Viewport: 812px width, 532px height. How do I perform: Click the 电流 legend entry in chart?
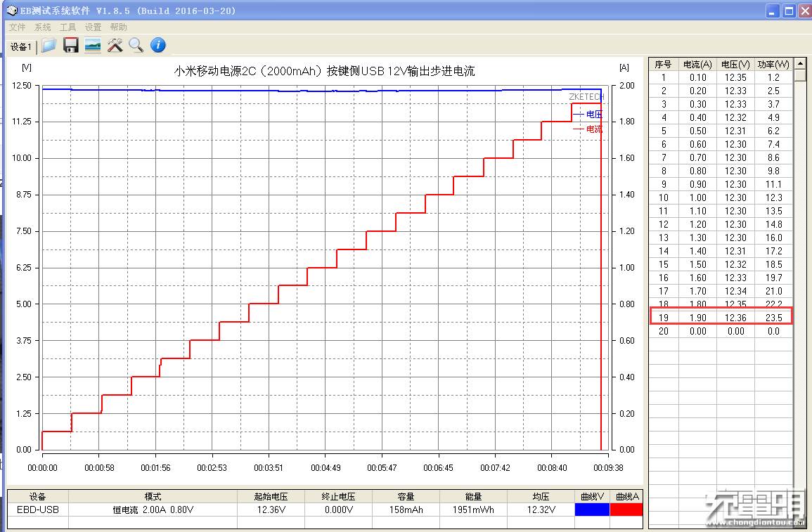588,129
